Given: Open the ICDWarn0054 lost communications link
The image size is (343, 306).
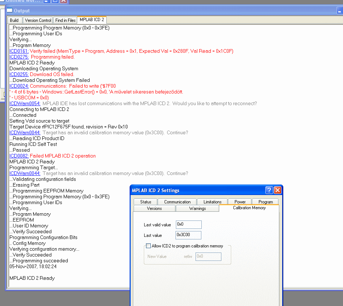Looking at the screenshot, I should (x=25, y=103).
